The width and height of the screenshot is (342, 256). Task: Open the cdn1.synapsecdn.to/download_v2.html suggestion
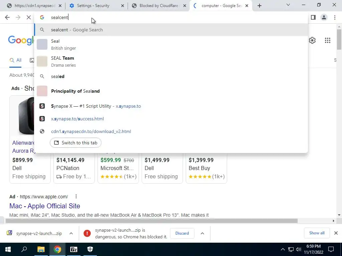171,131
